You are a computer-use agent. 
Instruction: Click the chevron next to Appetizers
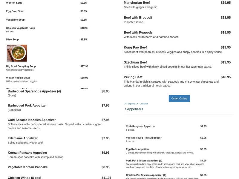pos(126,109)
